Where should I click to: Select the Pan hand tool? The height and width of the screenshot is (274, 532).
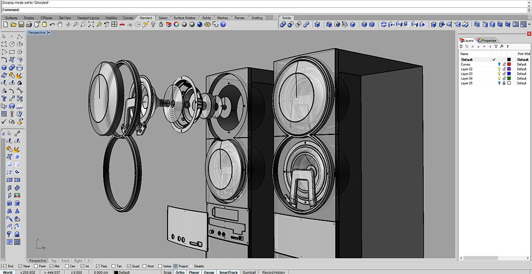pos(60,24)
